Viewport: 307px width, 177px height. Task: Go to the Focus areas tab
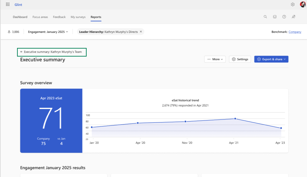click(40, 17)
